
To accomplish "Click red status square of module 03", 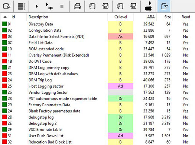I will (4, 36).
